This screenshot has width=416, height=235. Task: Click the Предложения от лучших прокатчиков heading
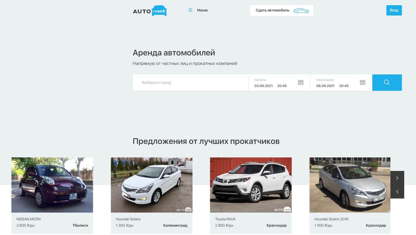click(206, 141)
